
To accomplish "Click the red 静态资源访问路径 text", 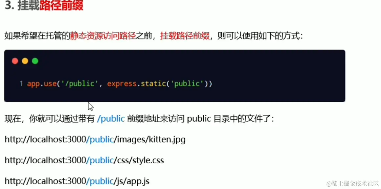I will tap(102, 36).
